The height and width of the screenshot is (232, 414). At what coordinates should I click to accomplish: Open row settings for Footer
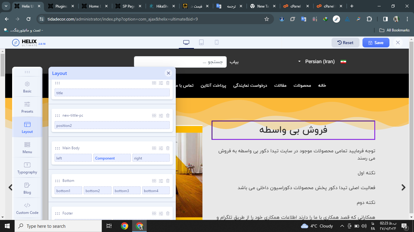[x=161, y=213]
